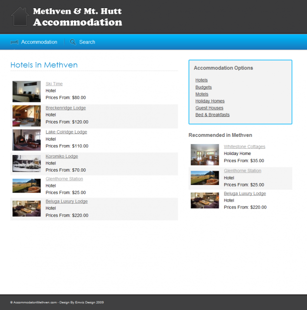Click the Ski Time bedroom thumbnail
This screenshot has width=307, height=310.
27,92
